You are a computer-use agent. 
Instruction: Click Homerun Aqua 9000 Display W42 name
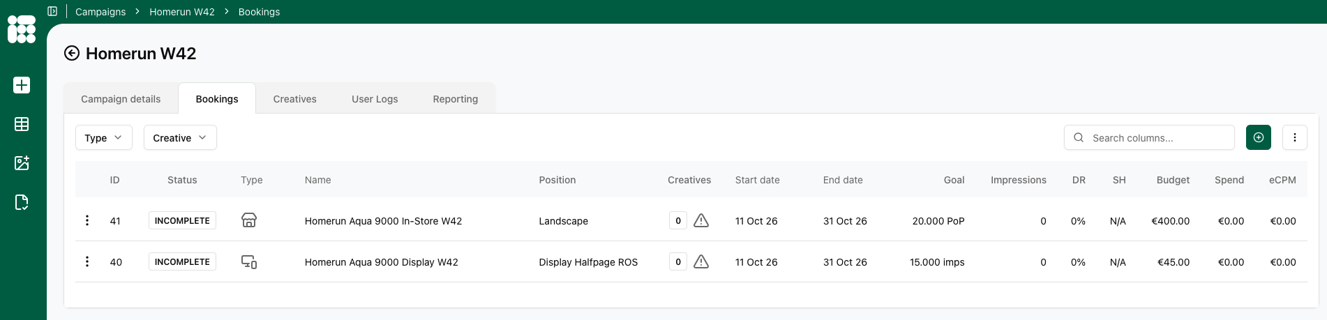point(382,262)
